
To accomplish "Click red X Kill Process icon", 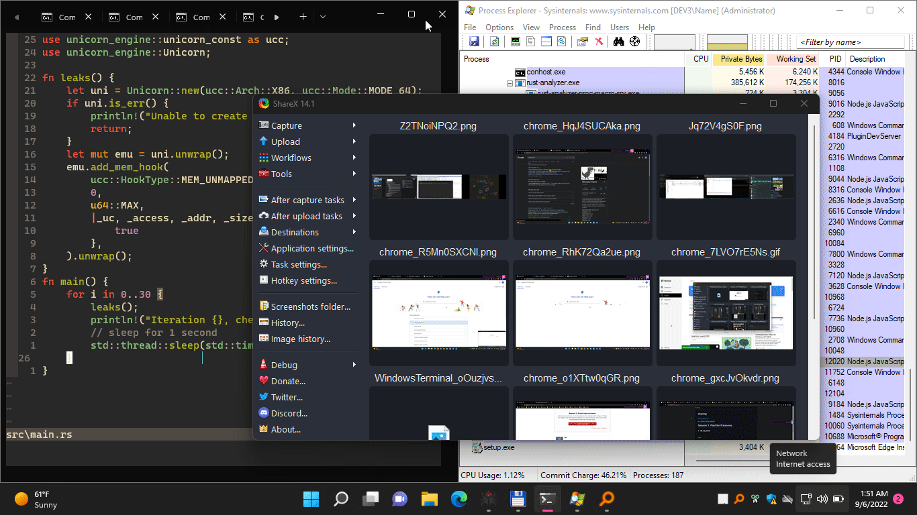I will [x=599, y=42].
